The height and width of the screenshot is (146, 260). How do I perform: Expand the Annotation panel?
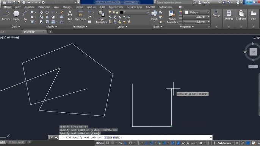tap(80, 26)
